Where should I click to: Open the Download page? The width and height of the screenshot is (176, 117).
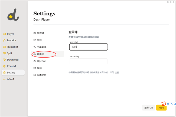[x=13, y=60]
